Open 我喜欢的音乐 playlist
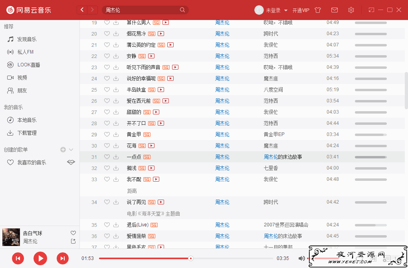This screenshot has height=268, width=408. [x=32, y=162]
